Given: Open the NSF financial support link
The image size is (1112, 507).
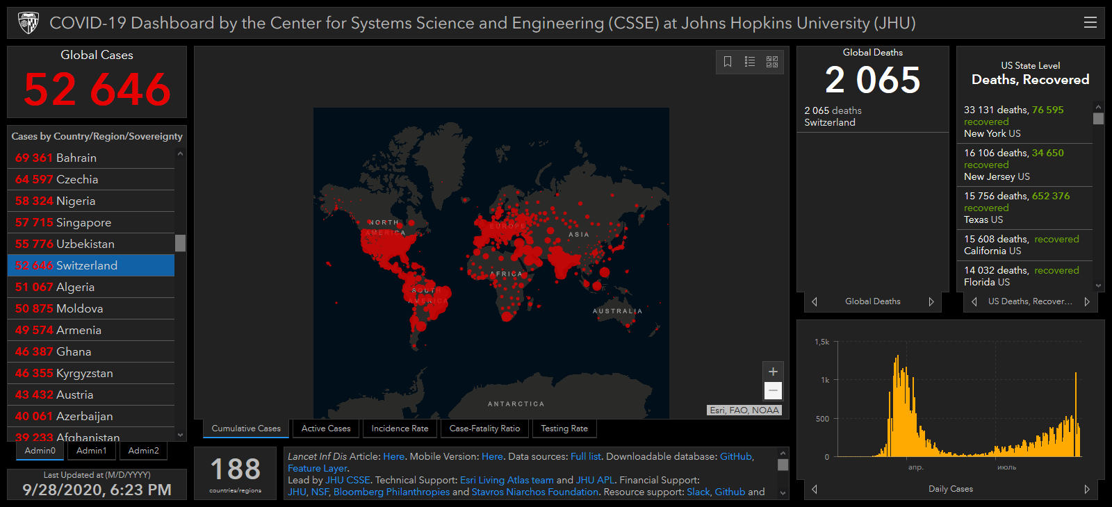Looking at the screenshot, I should point(320,492).
